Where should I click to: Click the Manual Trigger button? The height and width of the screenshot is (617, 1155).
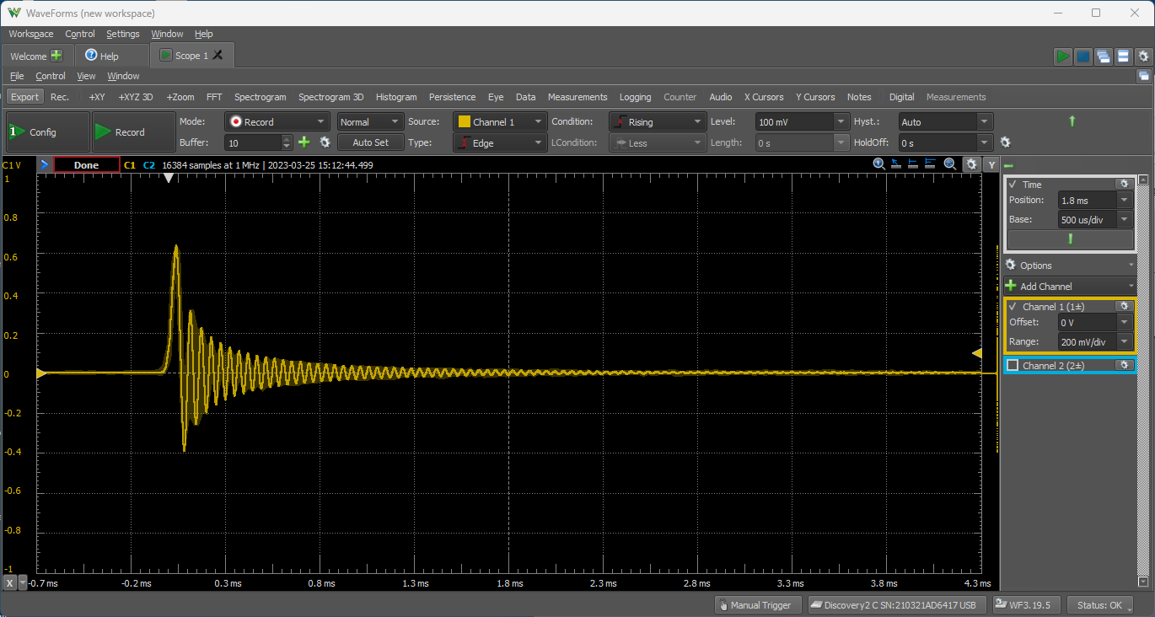coord(759,604)
